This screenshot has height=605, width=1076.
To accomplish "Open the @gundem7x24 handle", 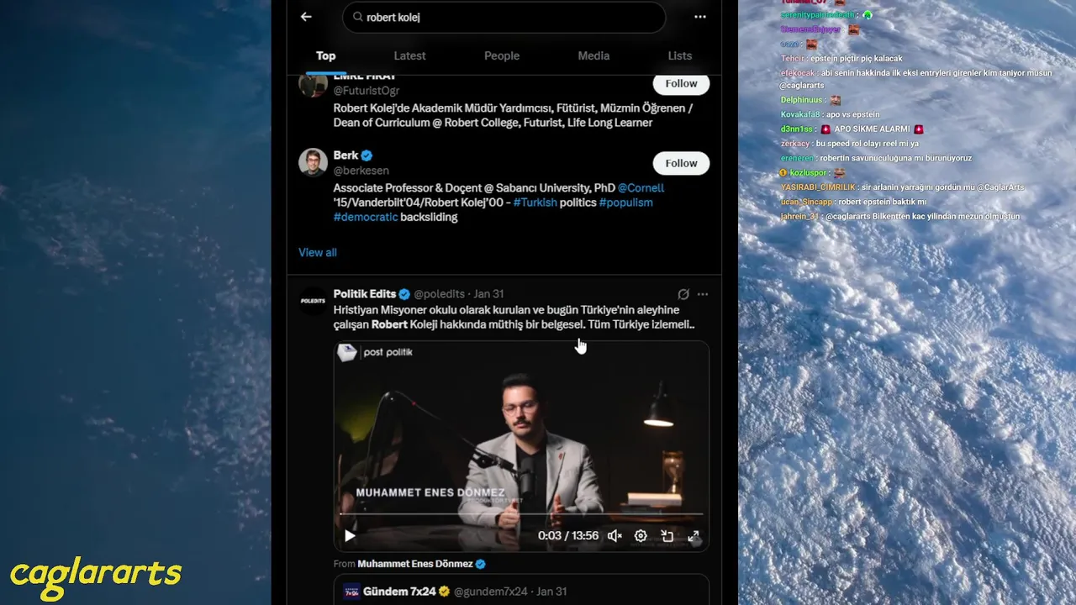I will (491, 592).
